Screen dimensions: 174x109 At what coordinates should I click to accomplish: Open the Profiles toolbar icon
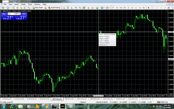pos(8,8)
